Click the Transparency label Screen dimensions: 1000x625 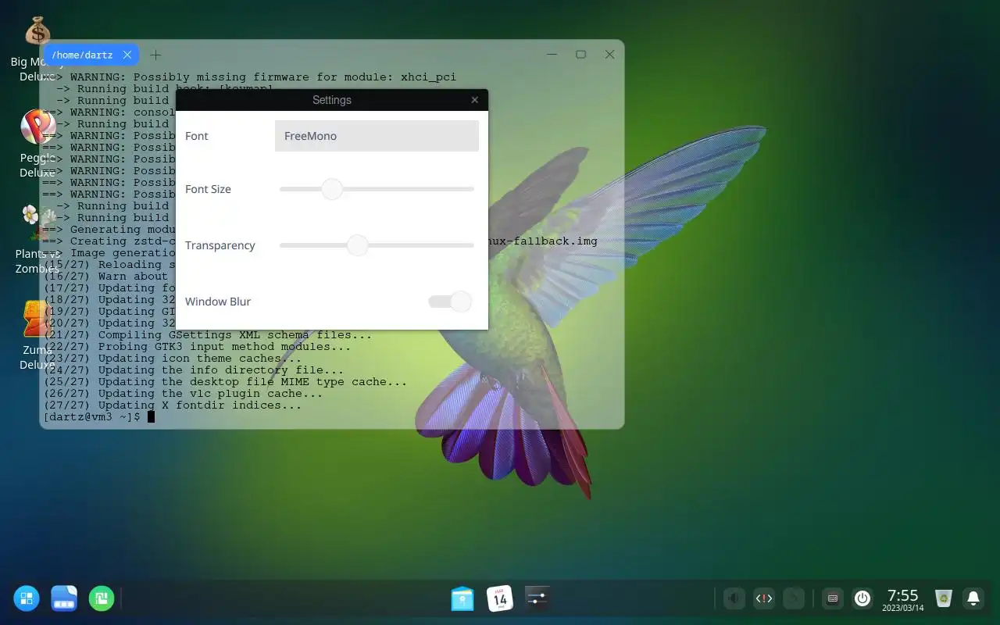coord(220,245)
